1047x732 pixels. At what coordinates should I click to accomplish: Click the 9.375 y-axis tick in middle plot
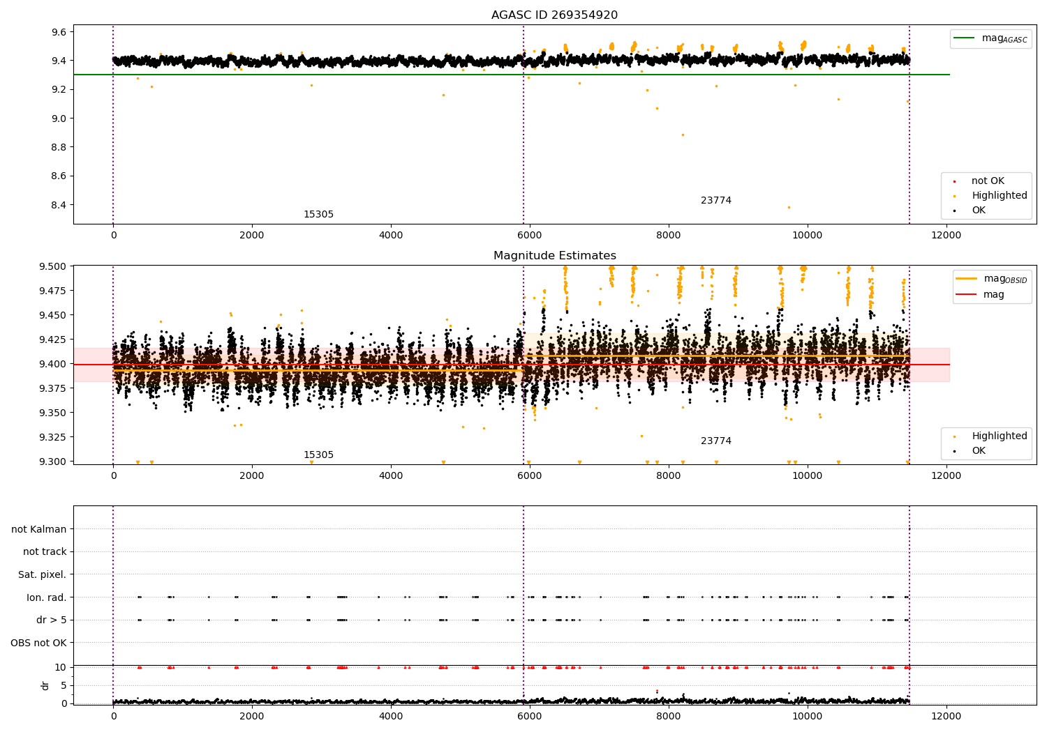click(53, 388)
